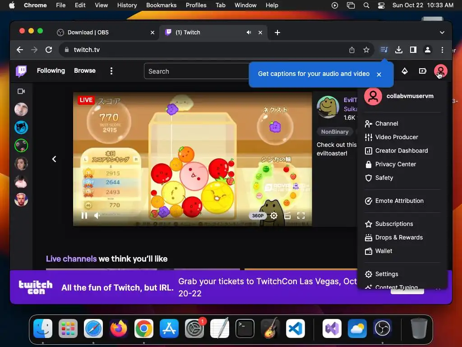Viewport: 462px width, 347px height.
Task: Select the NonBinary tag
Action: pyautogui.click(x=335, y=131)
